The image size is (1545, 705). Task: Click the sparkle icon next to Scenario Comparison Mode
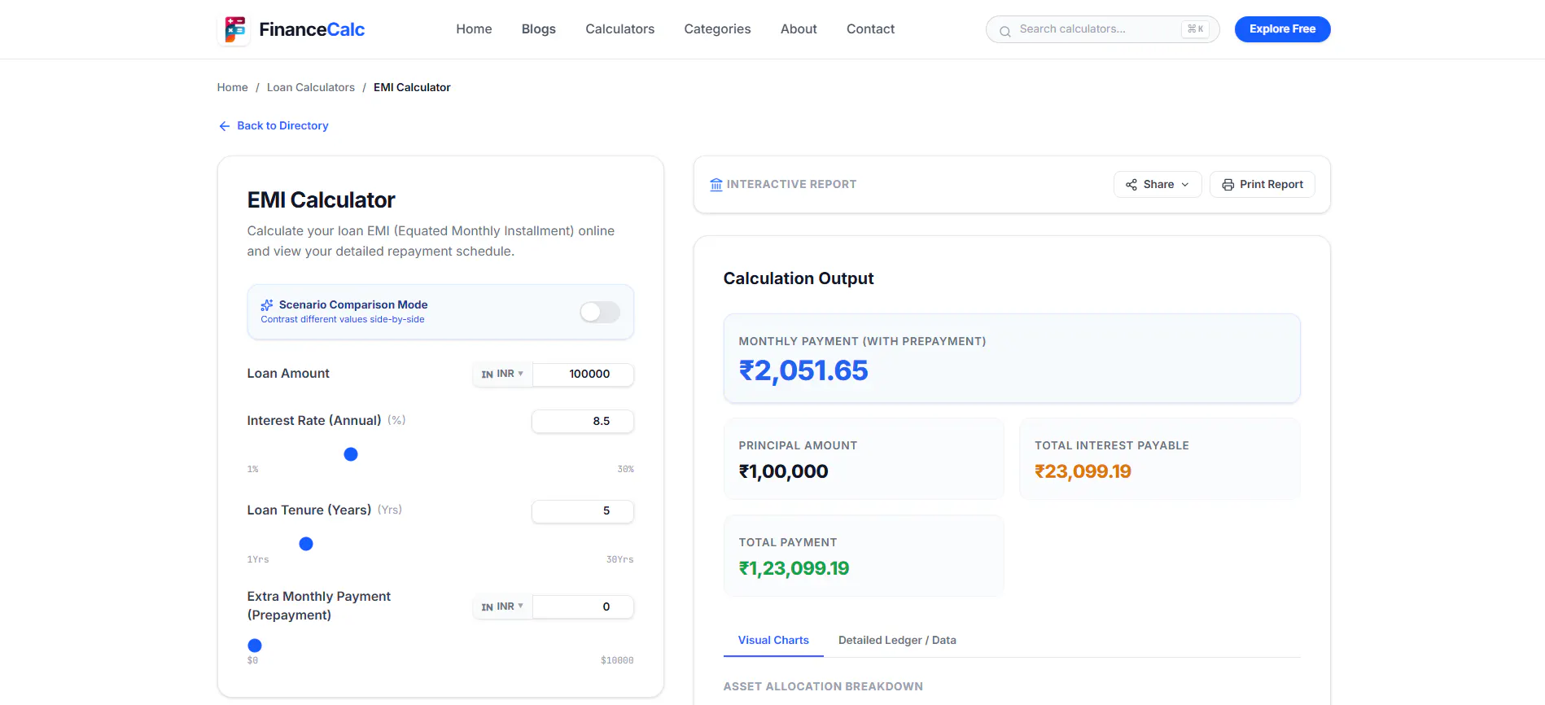tap(267, 305)
